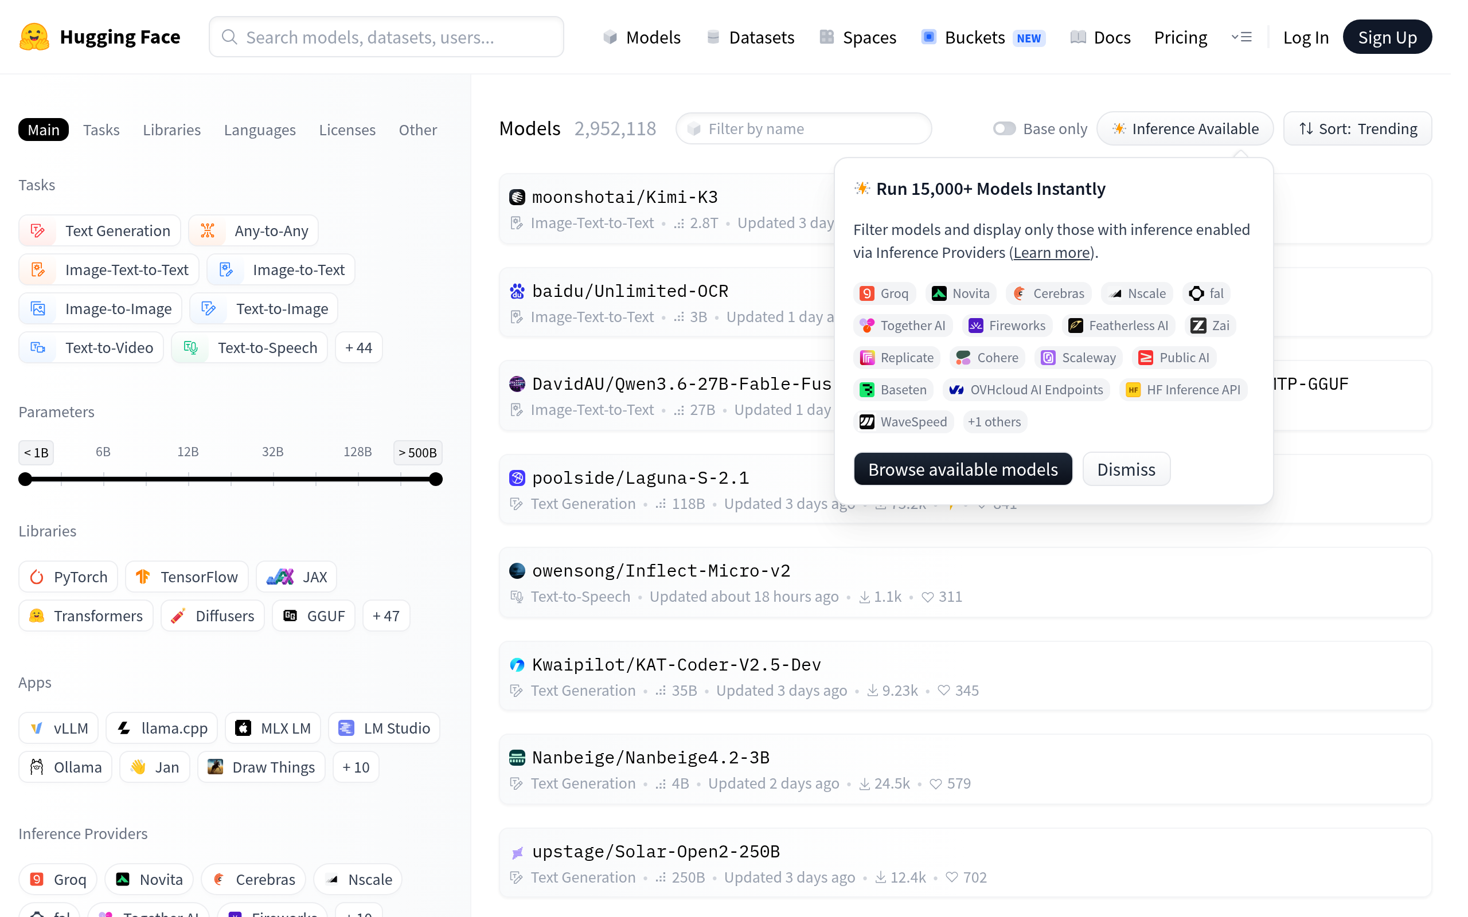1468x917 pixels.
Task: Click the owensong avatar icon
Action: click(517, 571)
